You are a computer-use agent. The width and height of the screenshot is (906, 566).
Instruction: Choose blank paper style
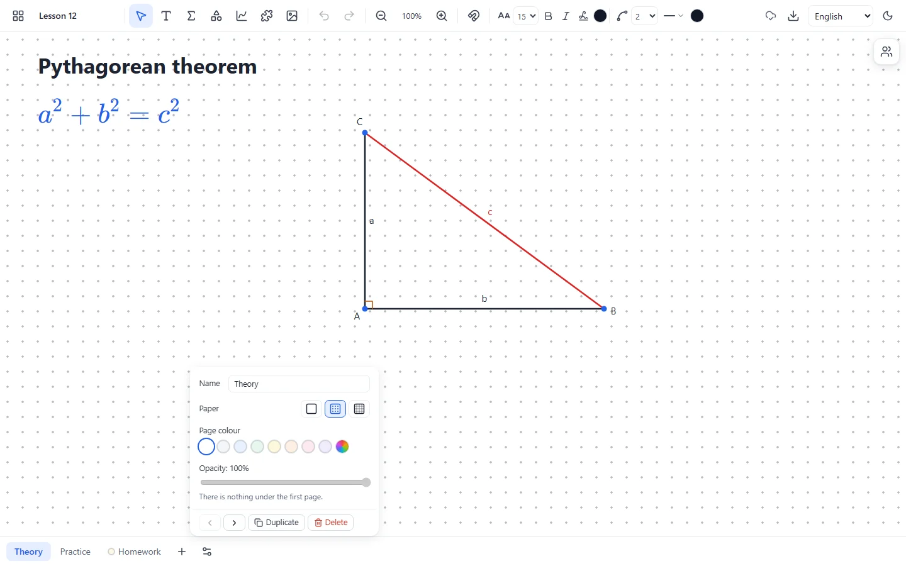(311, 409)
